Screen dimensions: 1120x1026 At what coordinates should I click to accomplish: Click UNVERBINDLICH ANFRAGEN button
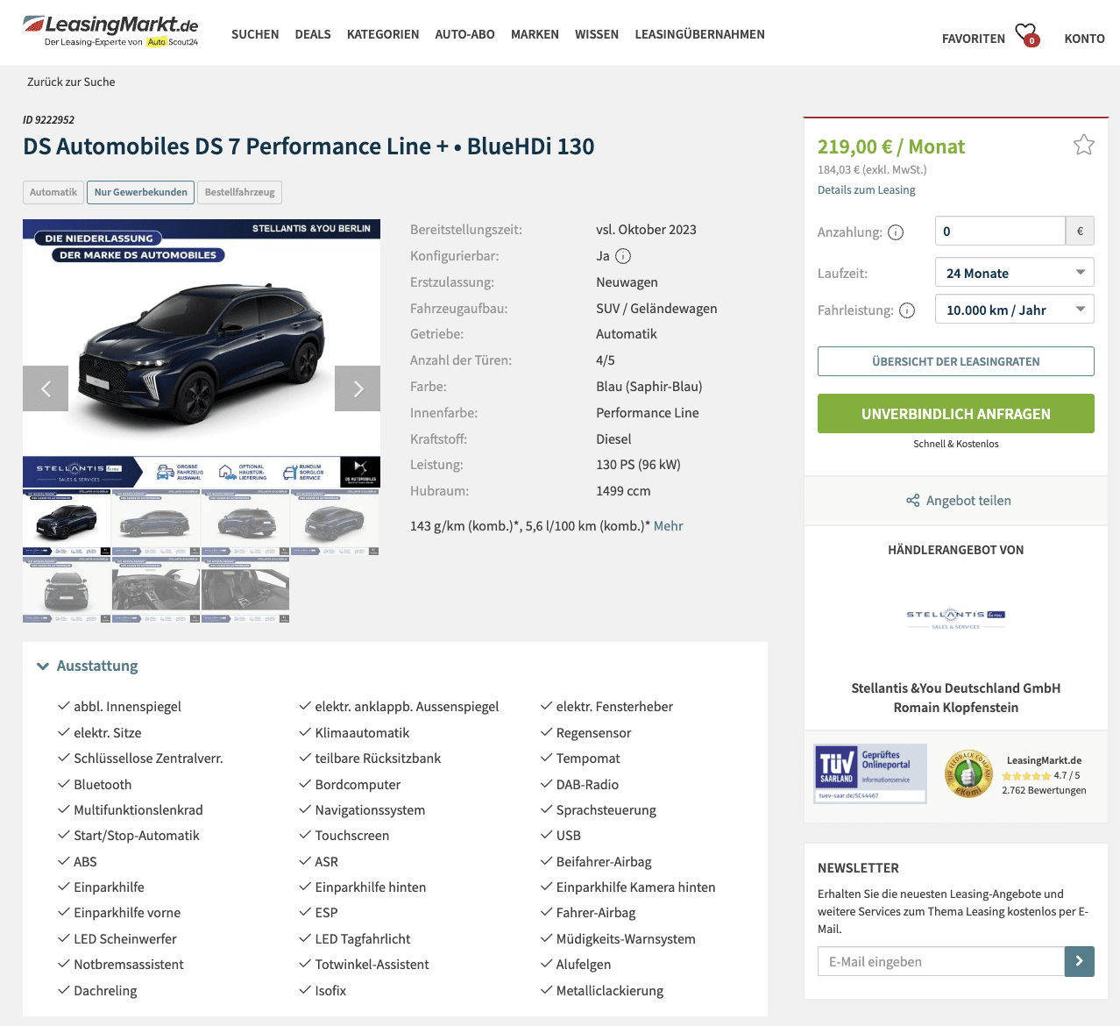(x=956, y=414)
